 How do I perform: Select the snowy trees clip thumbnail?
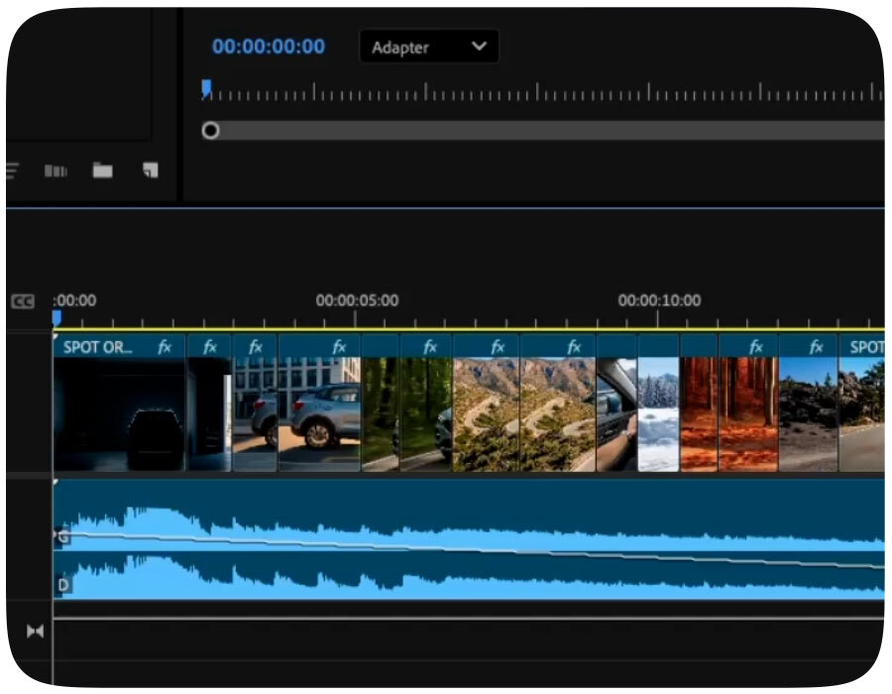658,414
